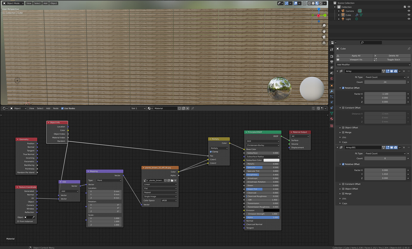Open the Object Mode dropdown
Image resolution: width=412 pixels, height=249 pixels.
pyautogui.click(x=13, y=3)
